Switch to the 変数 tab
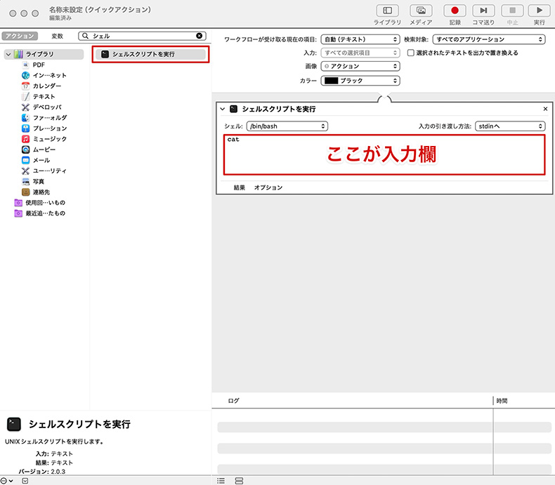 (x=58, y=36)
